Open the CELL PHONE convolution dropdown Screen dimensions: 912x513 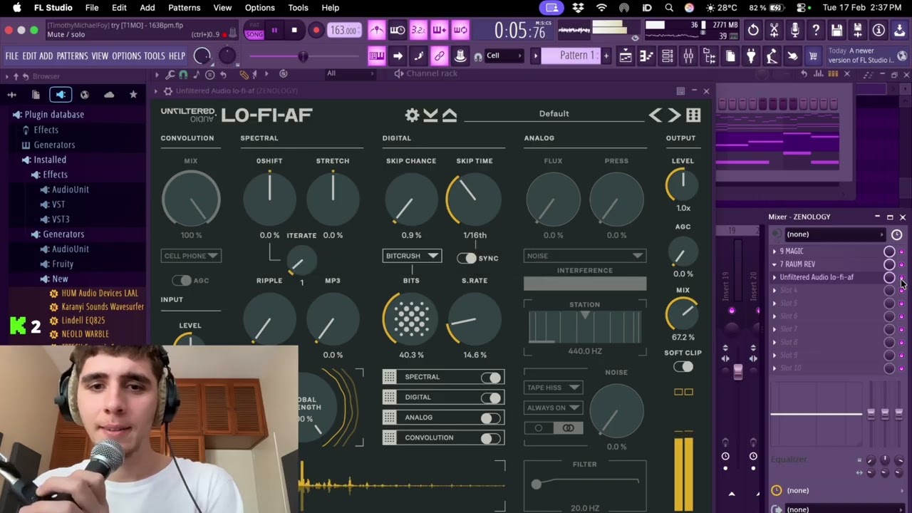click(x=191, y=256)
